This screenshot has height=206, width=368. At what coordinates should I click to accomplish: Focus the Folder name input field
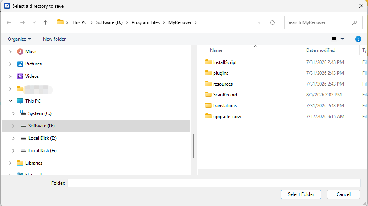click(214, 183)
